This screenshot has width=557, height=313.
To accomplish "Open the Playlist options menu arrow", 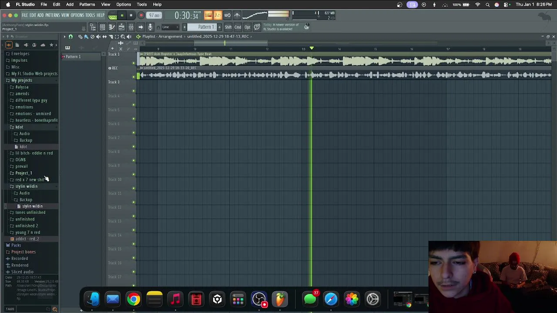I will tap(64, 37).
